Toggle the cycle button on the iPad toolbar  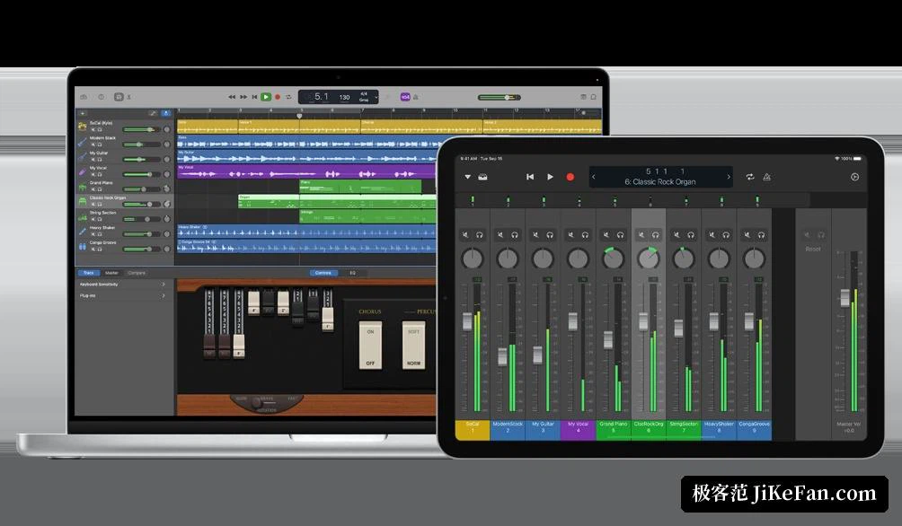pos(750,177)
